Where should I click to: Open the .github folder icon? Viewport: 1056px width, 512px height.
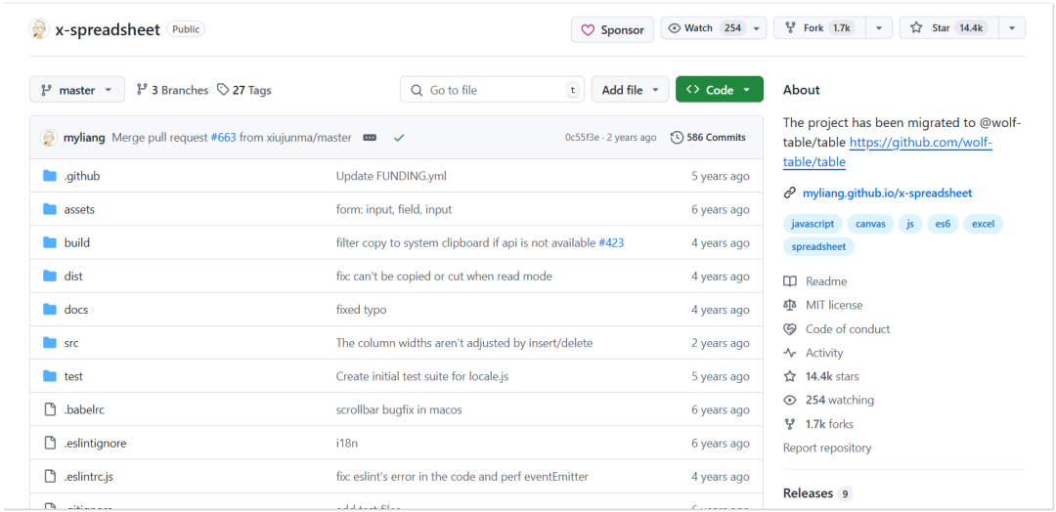point(50,176)
